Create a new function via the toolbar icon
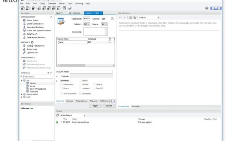 click(x=59, y=8)
